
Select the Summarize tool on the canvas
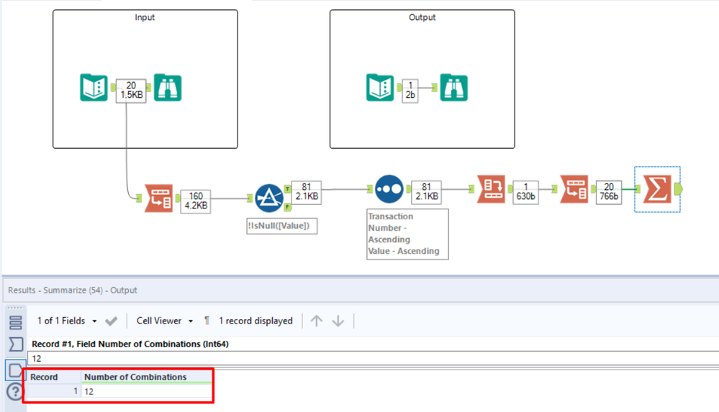[657, 189]
